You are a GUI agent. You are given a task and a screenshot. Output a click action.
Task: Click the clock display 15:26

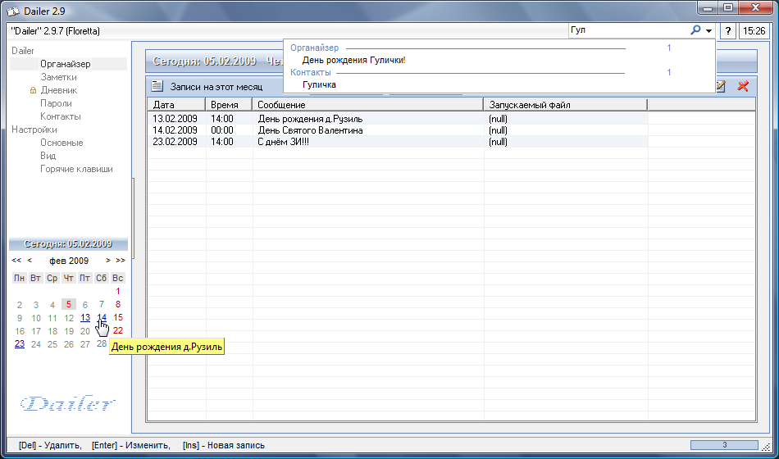tap(754, 31)
